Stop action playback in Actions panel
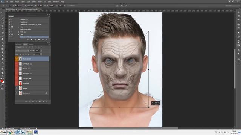This screenshot has height=135, width=241. coord(28,40)
